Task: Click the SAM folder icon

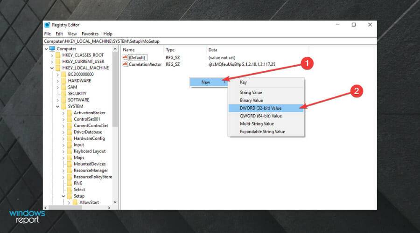Action: coord(64,87)
